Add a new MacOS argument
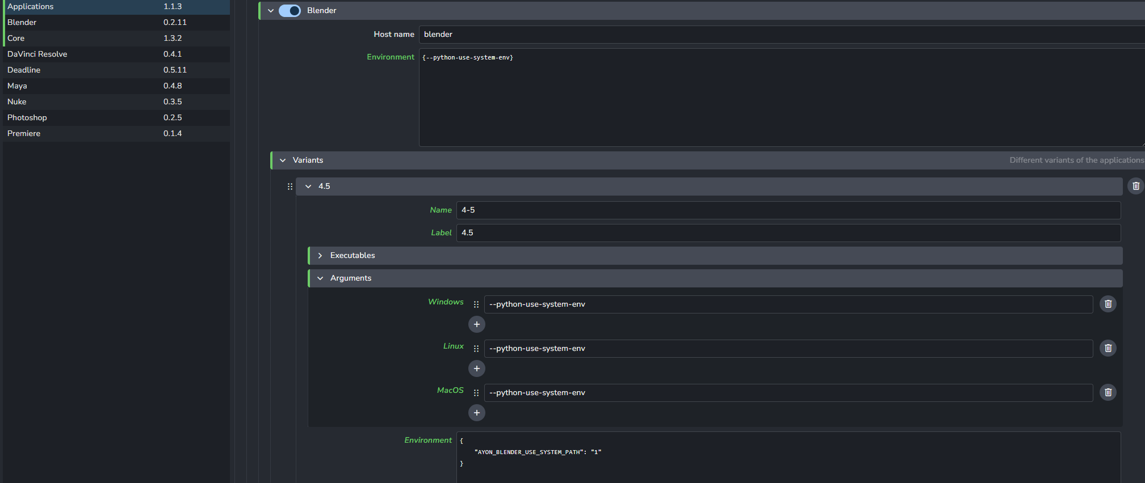 pos(476,413)
